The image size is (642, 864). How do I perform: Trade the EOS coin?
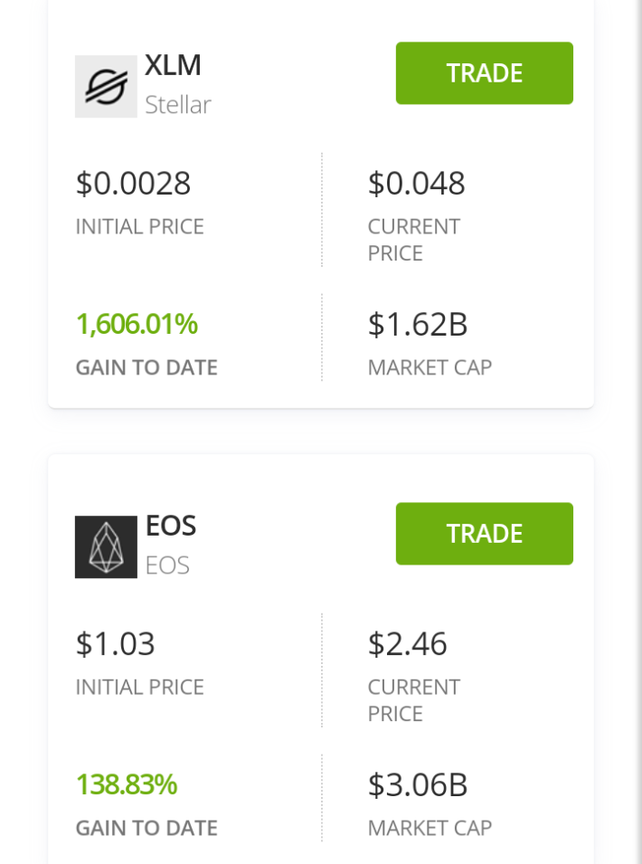pos(485,534)
